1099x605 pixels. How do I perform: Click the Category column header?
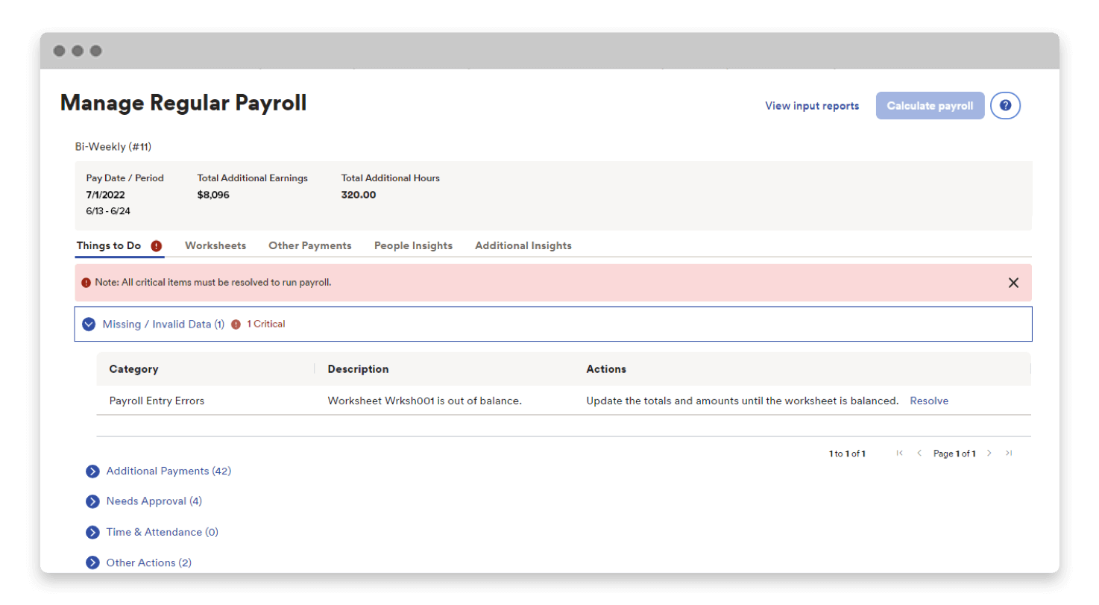tap(133, 369)
